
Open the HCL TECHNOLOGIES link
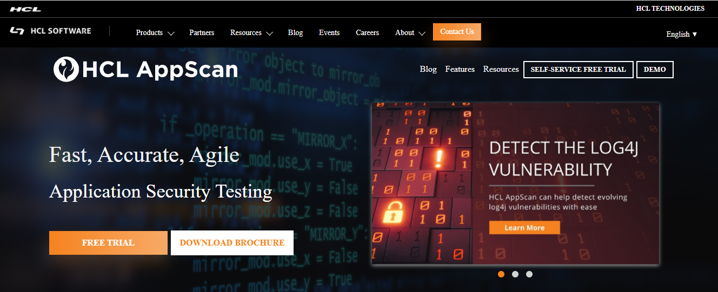click(x=670, y=9)
